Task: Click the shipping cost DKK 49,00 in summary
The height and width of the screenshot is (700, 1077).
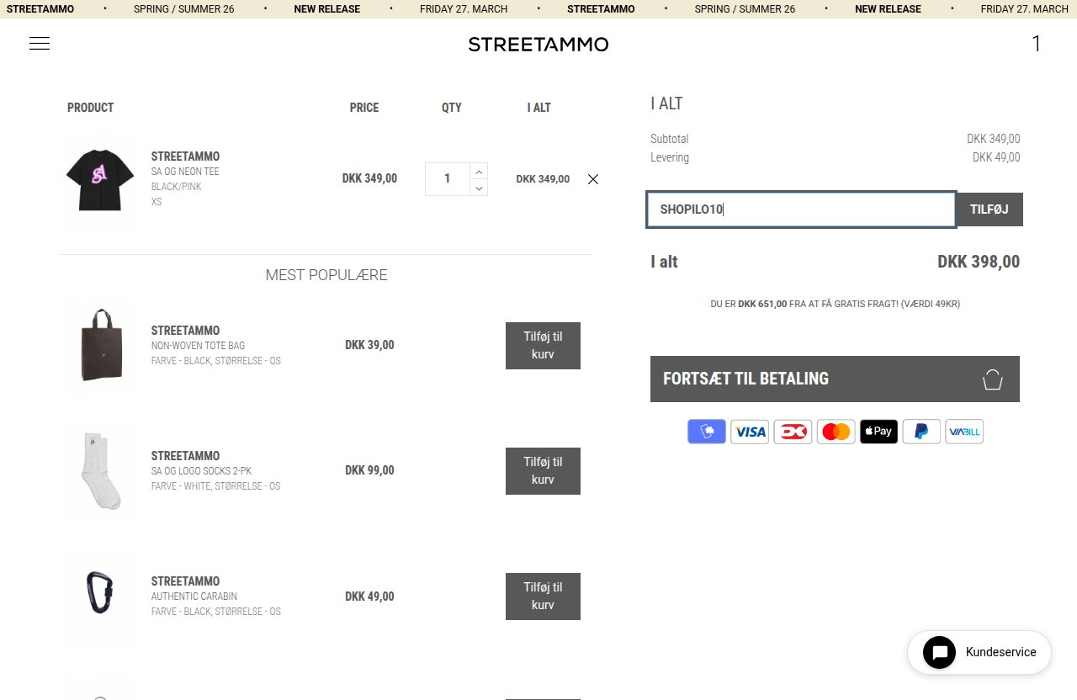Action: (996, 157)
